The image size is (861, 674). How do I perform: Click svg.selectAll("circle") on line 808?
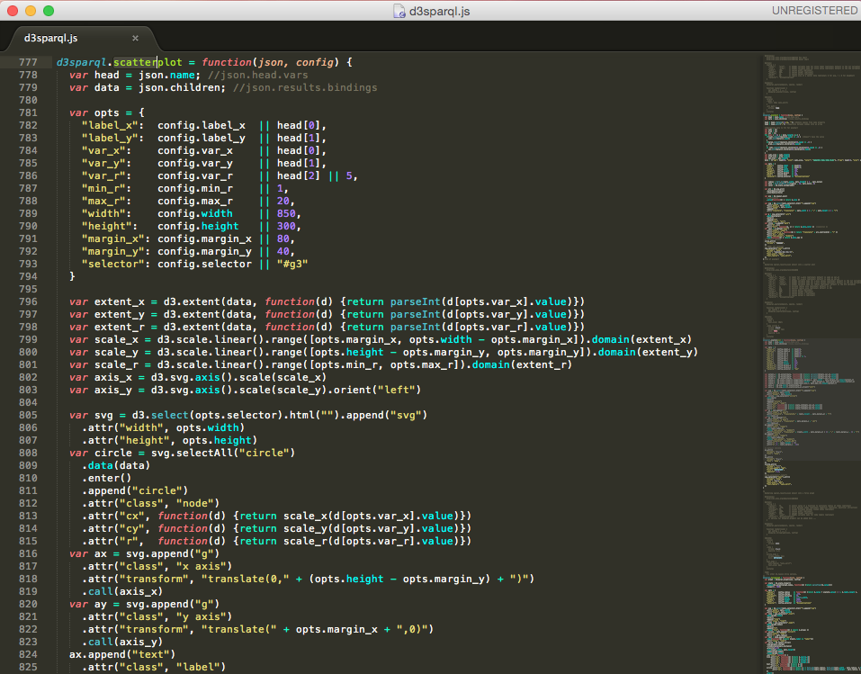223,454
